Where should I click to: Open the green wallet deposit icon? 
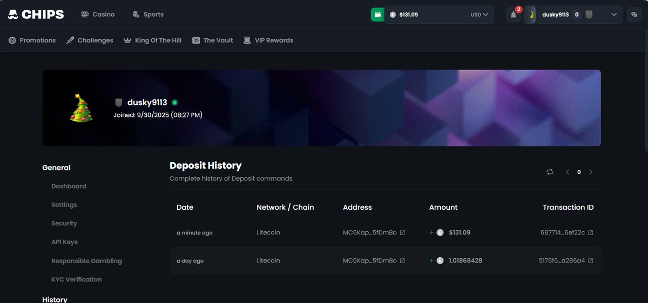[377, 15]
